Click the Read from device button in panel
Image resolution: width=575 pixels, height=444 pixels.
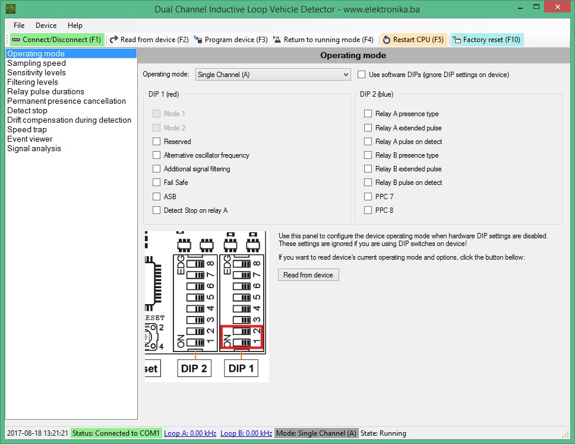(x=308, y=275)
